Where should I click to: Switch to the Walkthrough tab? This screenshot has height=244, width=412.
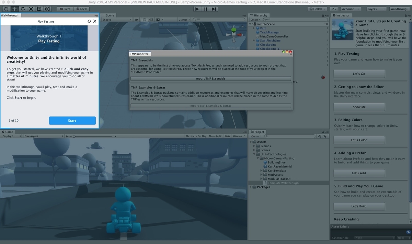[x=10, y=15]
